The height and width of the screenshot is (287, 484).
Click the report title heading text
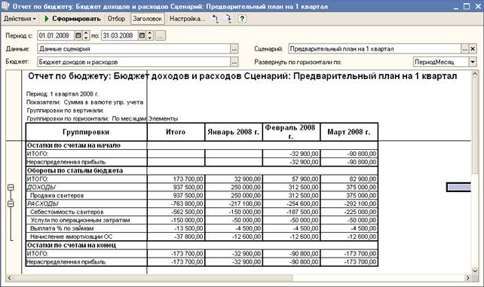coord(242,76)
